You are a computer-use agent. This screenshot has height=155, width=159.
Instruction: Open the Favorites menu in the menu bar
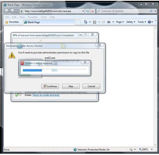coord(33,17)
